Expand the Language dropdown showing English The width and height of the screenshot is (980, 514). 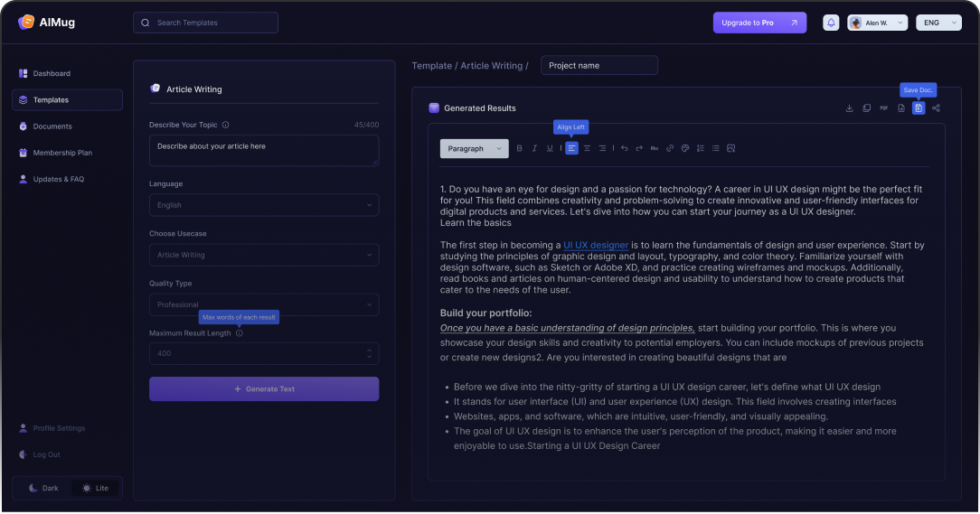click(x=263, y=205)
